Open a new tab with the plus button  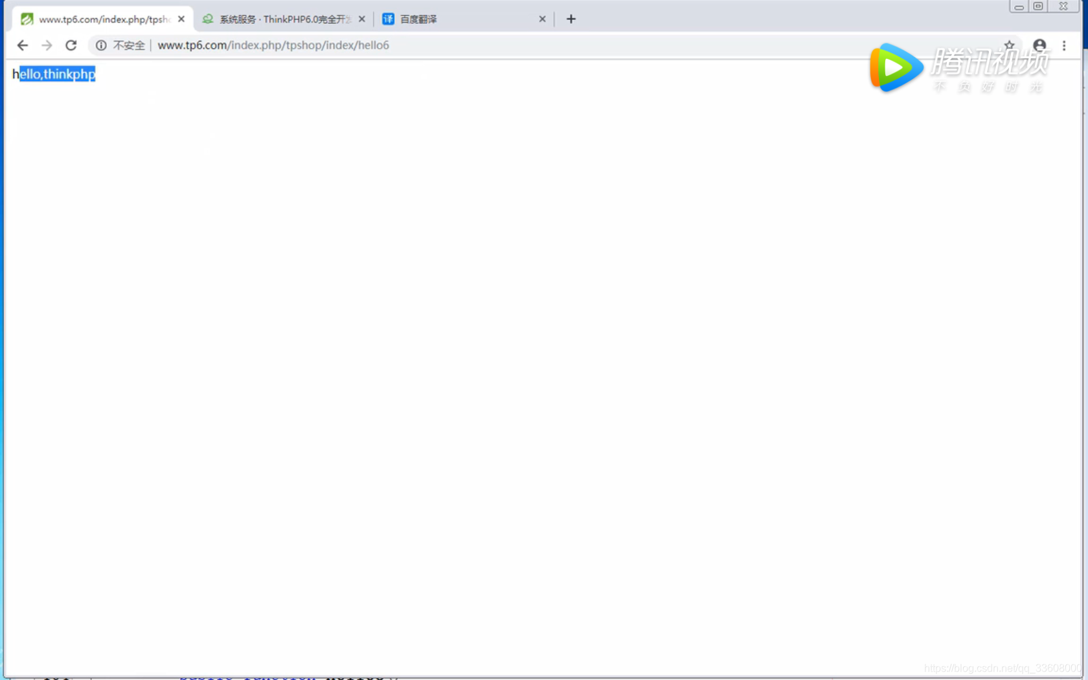point(571,19)
